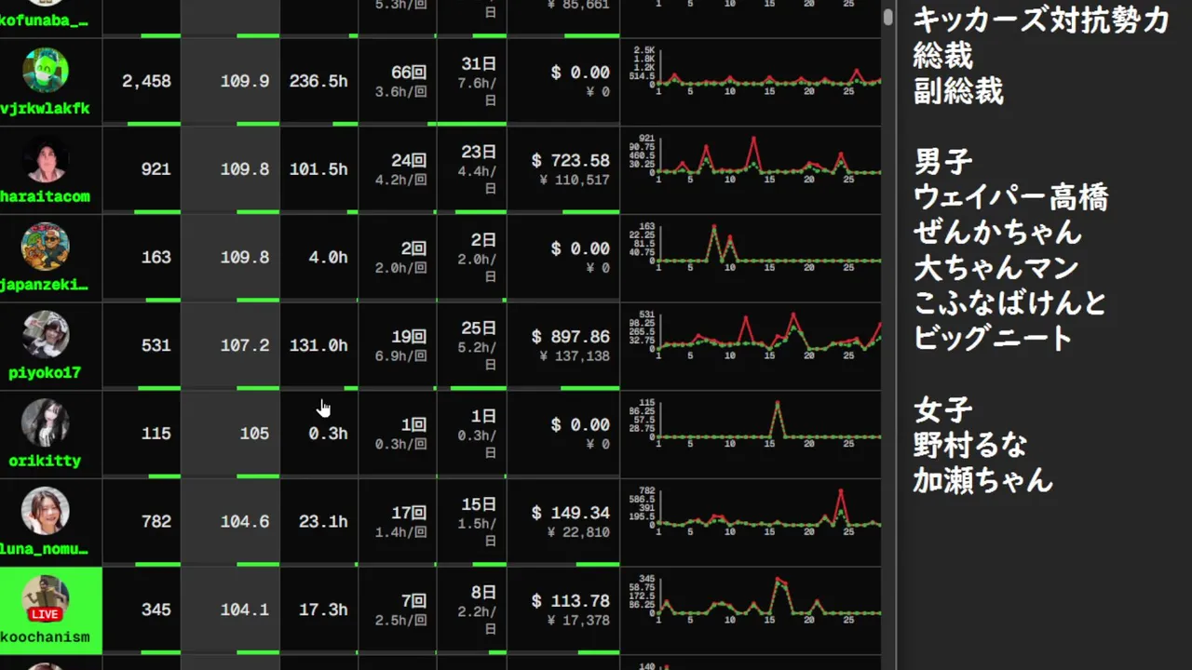Click the 野村るな list entry
This screenshot has height=670, width=1192.
pyautogui.click(x=969, y=445)
